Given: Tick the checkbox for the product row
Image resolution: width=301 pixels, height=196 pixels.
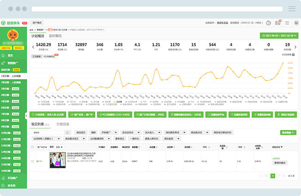Looking at the screenshot, I should (32, 161).
